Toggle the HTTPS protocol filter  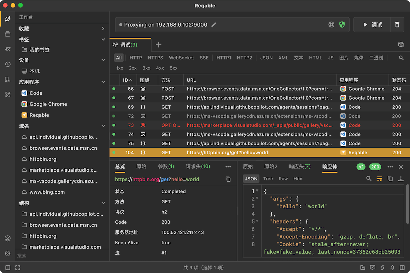(155, 58)
